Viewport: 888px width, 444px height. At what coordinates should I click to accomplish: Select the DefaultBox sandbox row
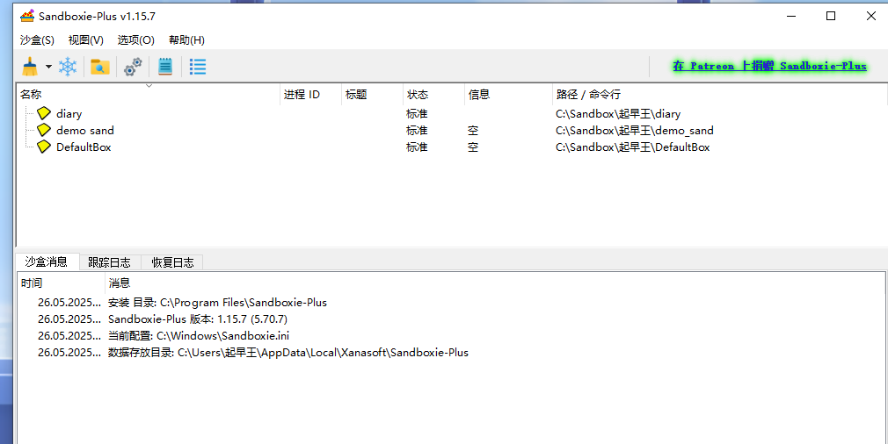coord(451,147)
